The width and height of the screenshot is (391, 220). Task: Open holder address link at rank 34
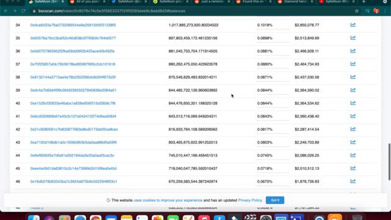click(73, 25)
